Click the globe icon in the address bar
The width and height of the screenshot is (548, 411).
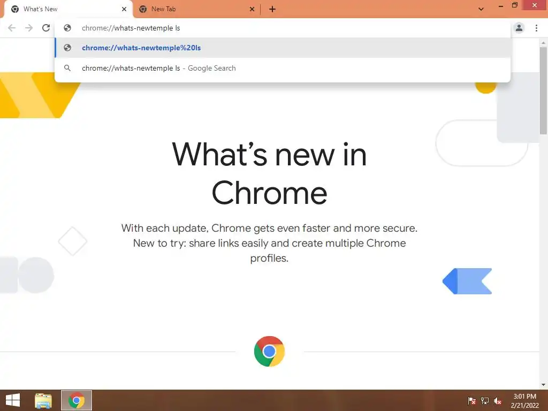(67, 28)
